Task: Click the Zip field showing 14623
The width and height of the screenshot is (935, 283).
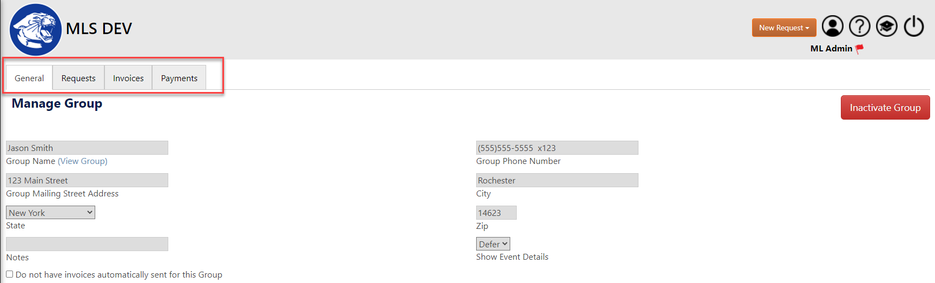Action: tap(496, 213)
